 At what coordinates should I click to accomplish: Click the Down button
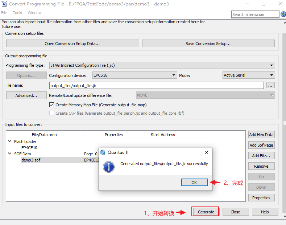261,187
